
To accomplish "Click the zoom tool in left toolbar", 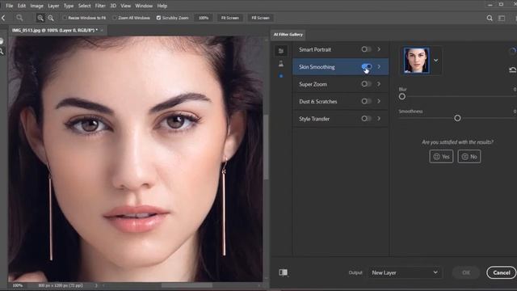I will (x=2, y=52).
